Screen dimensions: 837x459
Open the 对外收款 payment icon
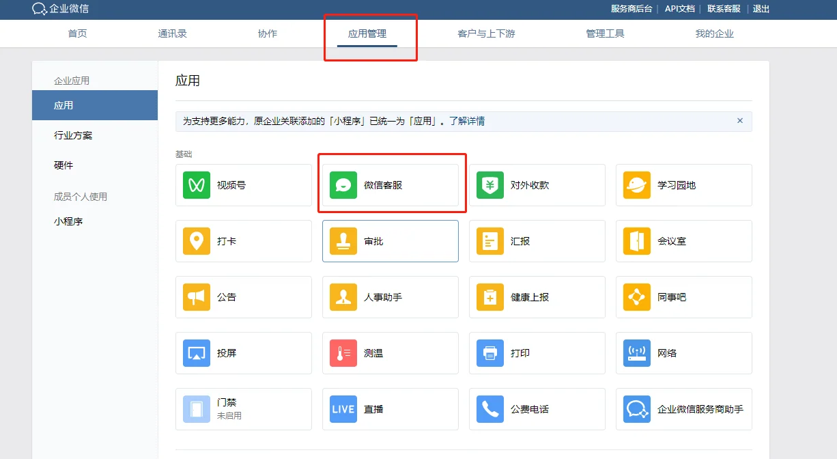(x=490, y=185)
